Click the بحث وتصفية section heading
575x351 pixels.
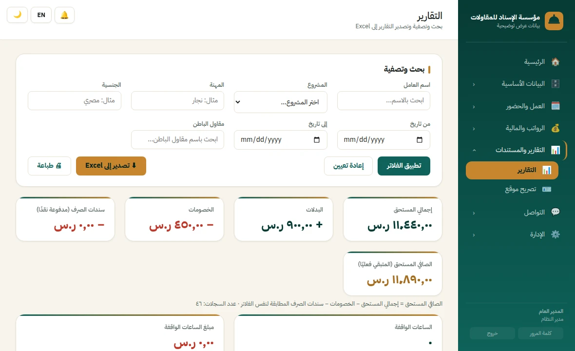point(404,69)
